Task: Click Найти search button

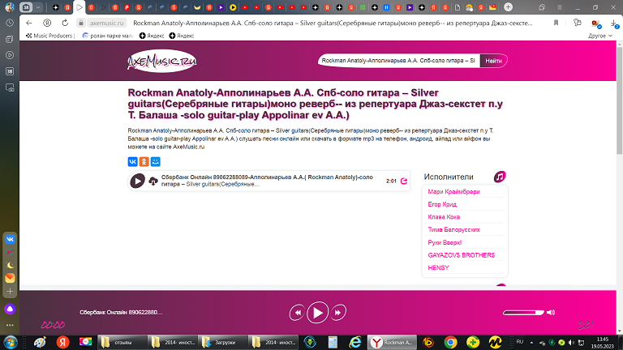Action: [x=493, y=61]
